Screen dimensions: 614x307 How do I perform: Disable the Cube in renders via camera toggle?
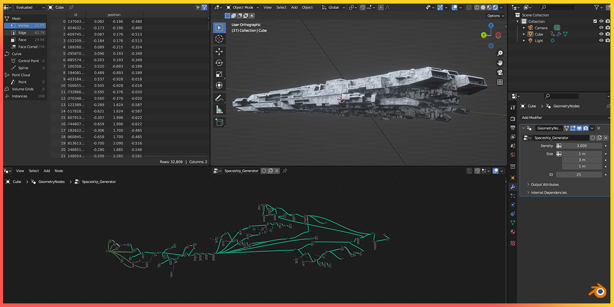tap(607, 34)
